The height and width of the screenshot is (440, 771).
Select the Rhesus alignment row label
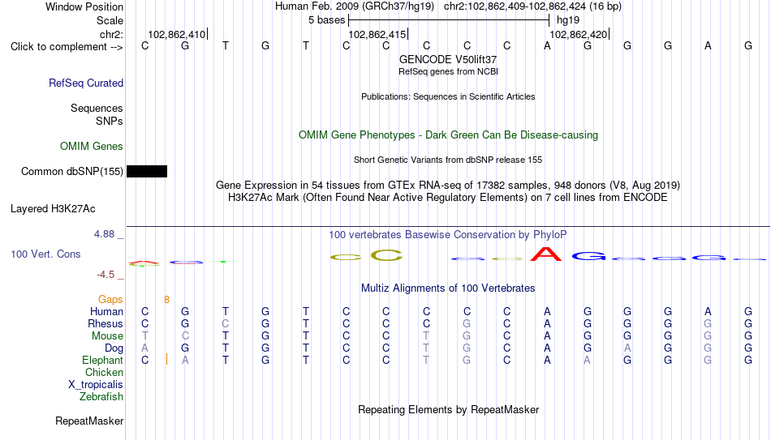tap(106, 323)
